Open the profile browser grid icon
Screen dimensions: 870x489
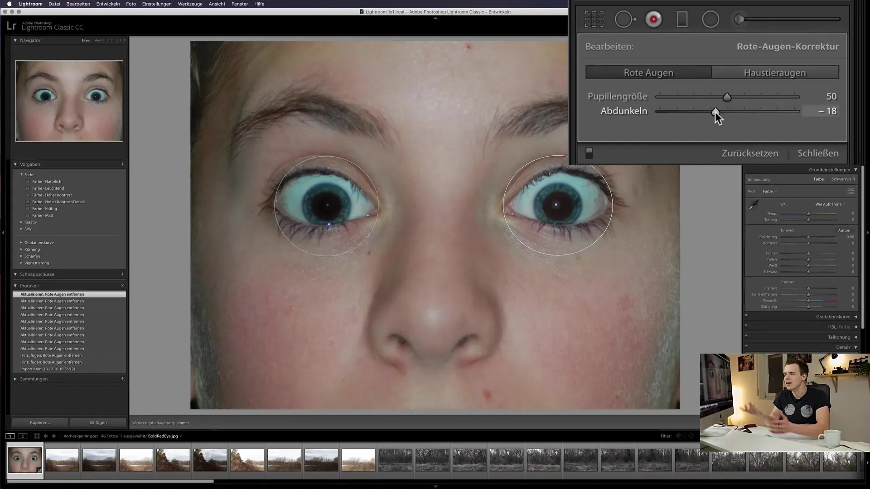851,192
